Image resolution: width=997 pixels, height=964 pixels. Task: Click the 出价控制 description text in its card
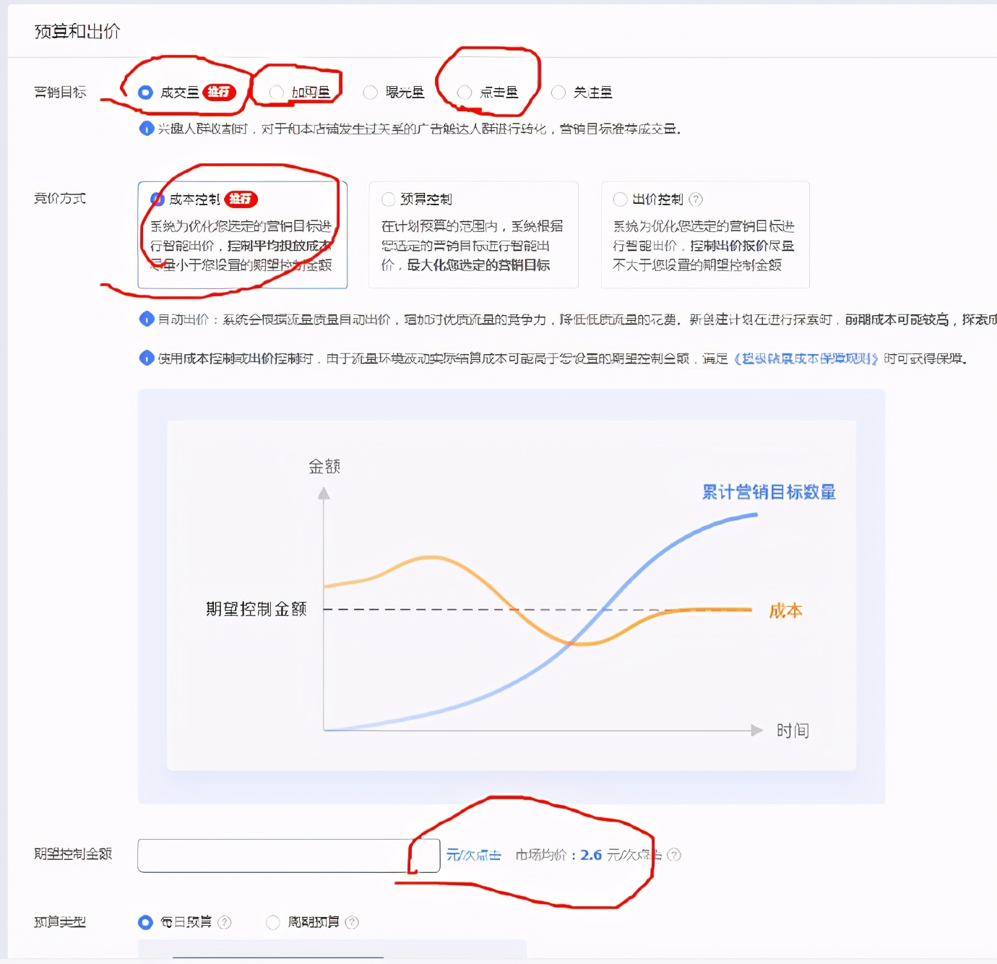click(x=704, y=246)
